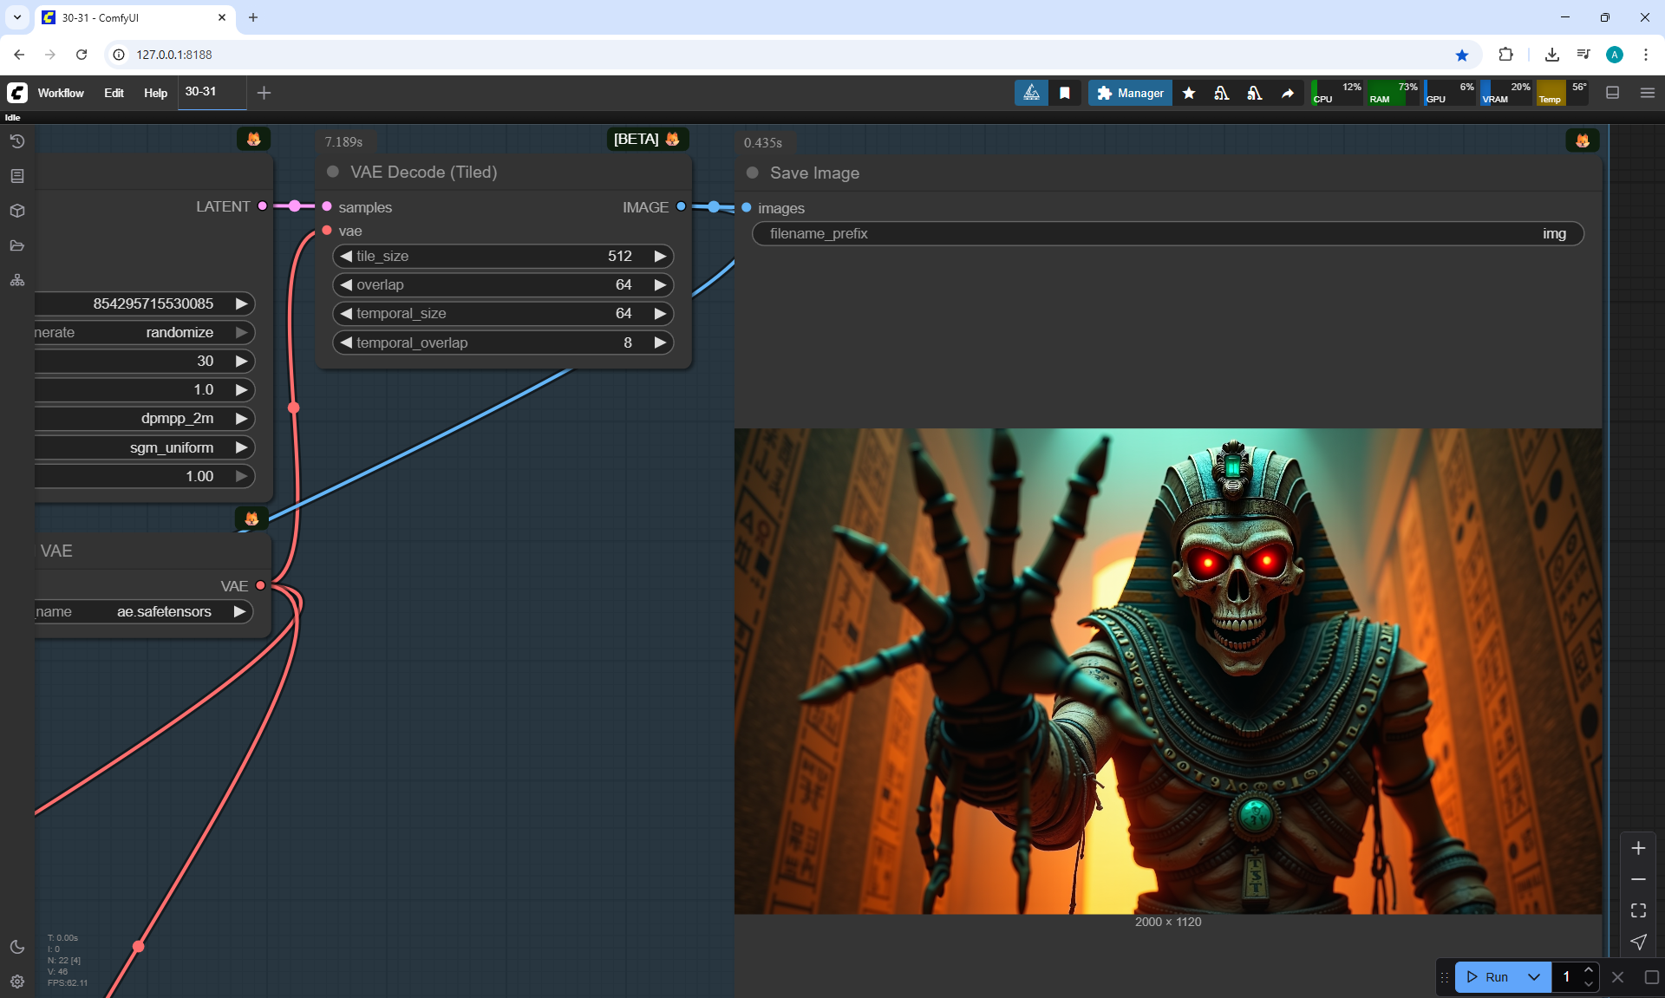
Task: Expand the Run button dropdown chevron
Action: pyautogui.click(x=1534, y=976)
